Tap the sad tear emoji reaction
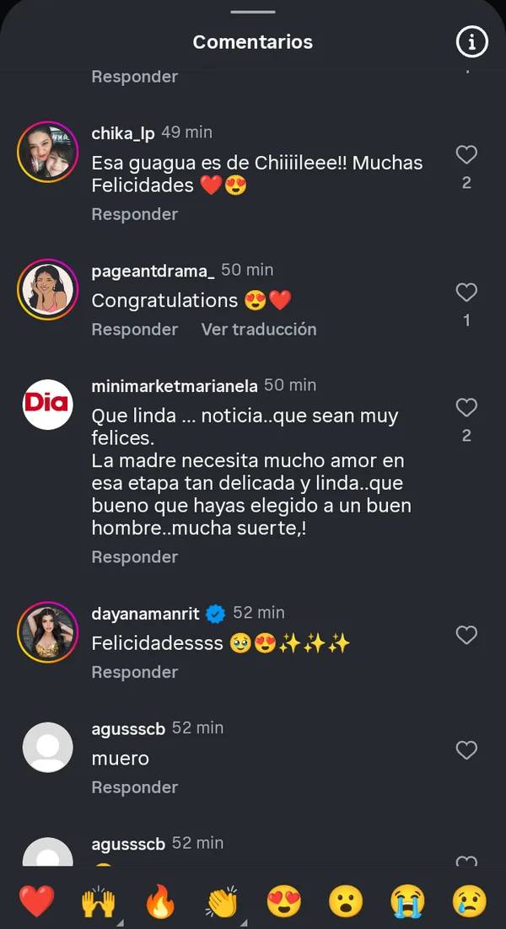Image resolution: width=506 pixels, height=929 pixels. tap(469, 901)
